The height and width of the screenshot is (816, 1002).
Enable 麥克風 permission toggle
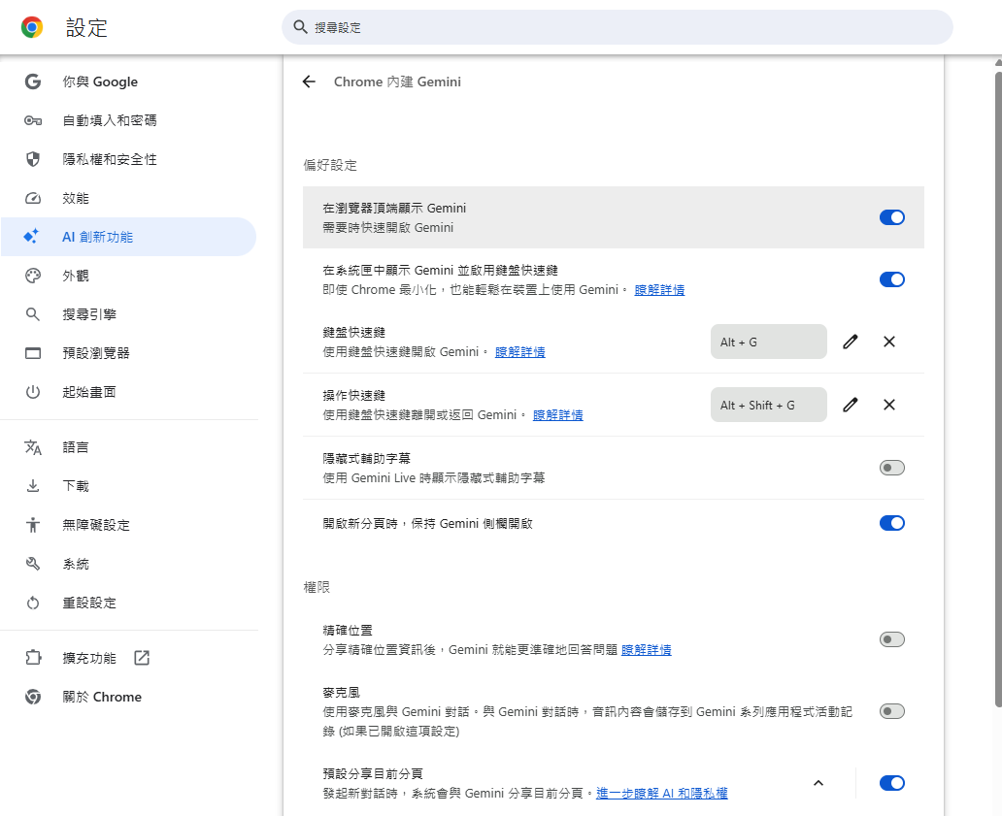point(892,710)
